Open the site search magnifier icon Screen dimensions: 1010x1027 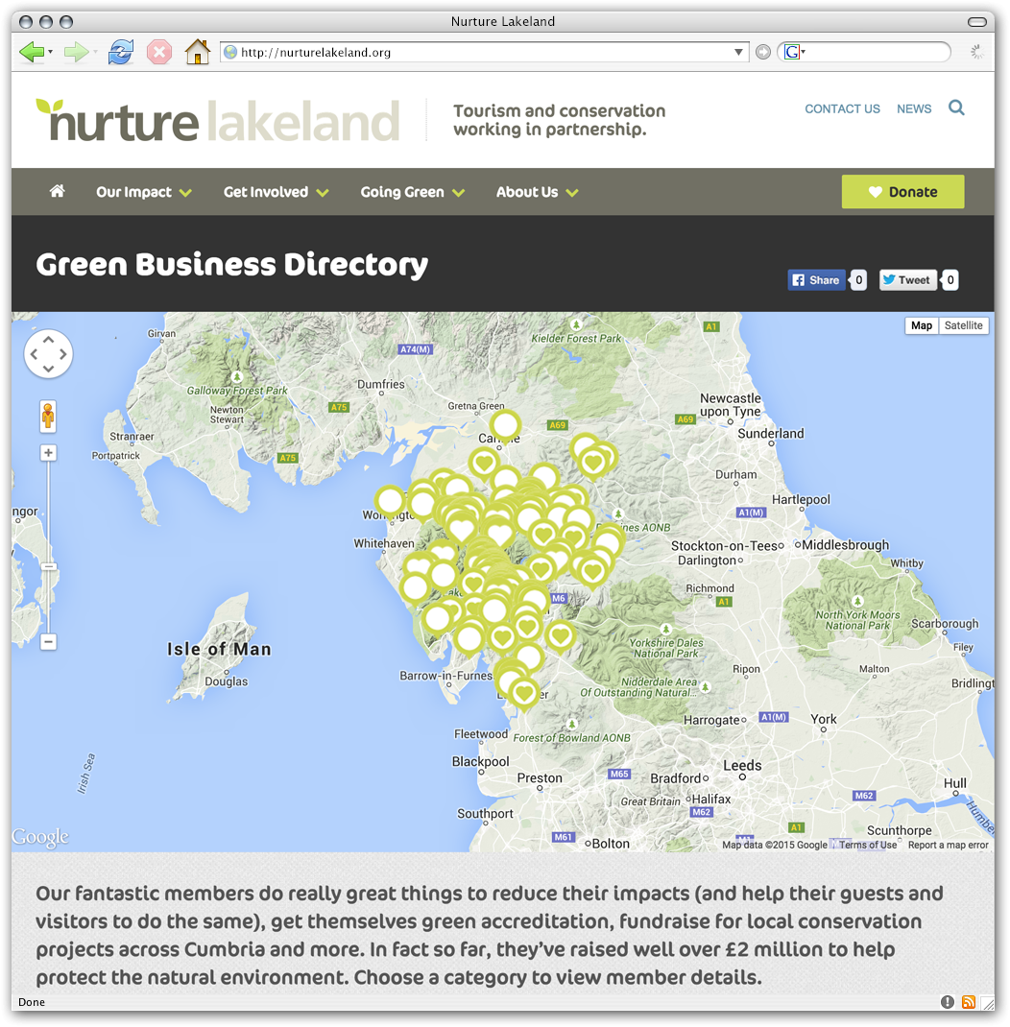(956, 107)
